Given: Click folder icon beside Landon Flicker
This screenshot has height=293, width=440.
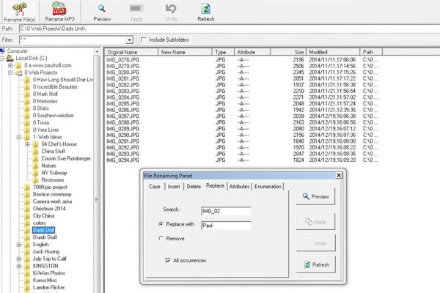Looking at the screenshot, I should 27,287.
